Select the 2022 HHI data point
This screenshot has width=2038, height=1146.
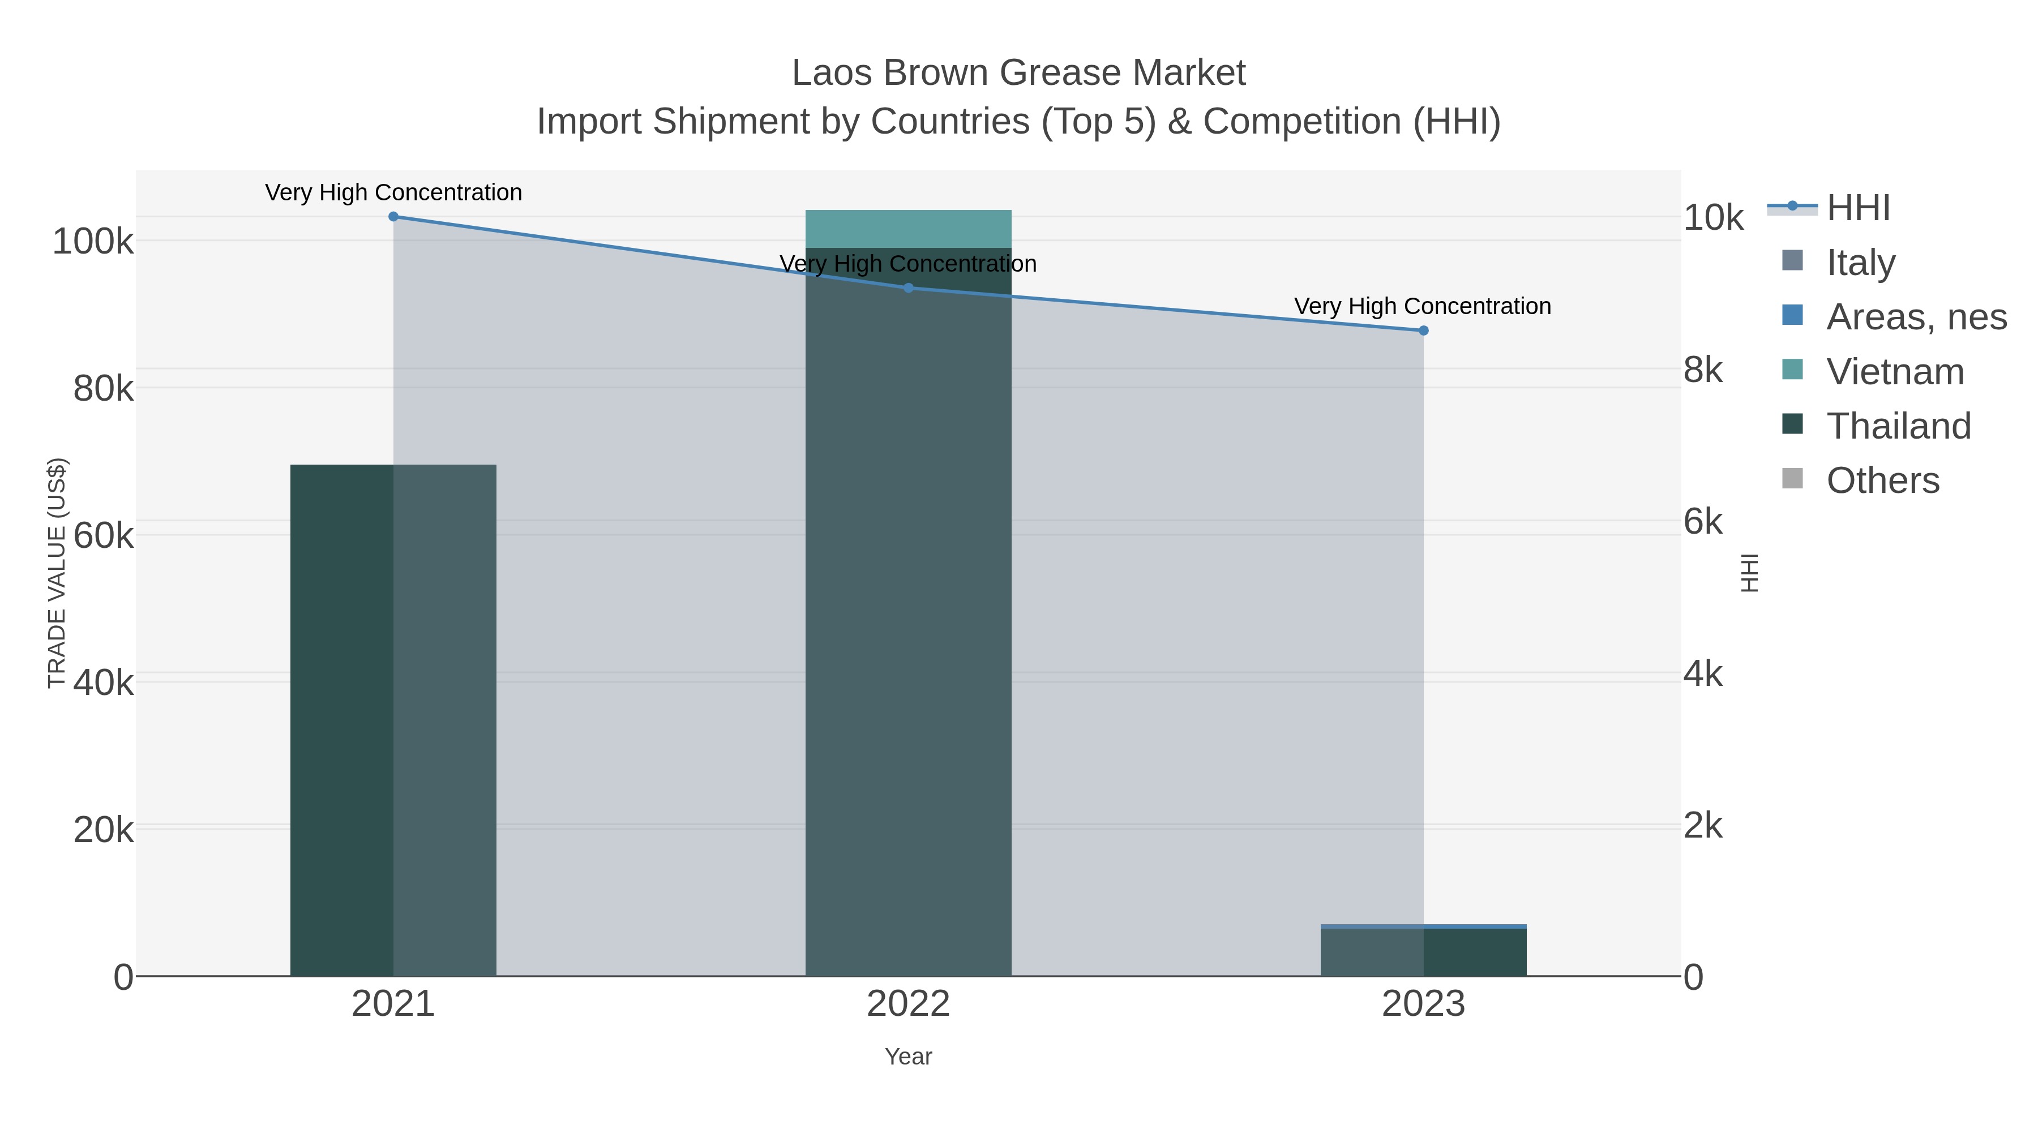(x=908, y=288)
